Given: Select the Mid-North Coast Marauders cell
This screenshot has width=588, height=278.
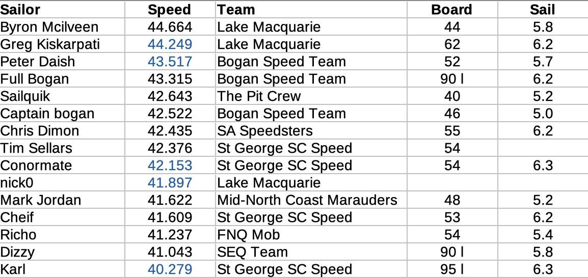Looking at the screenshot, I should [307, 200].
